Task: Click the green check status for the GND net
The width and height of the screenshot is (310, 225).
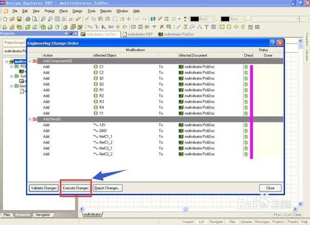Action: pyautogui.click(x=246, y=131)
